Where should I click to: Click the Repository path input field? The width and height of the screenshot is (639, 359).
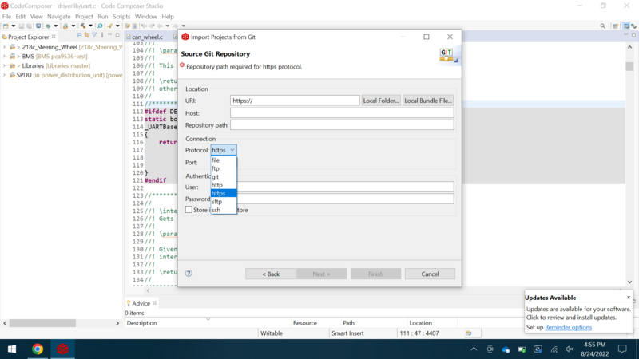click(x=342, y=125)
